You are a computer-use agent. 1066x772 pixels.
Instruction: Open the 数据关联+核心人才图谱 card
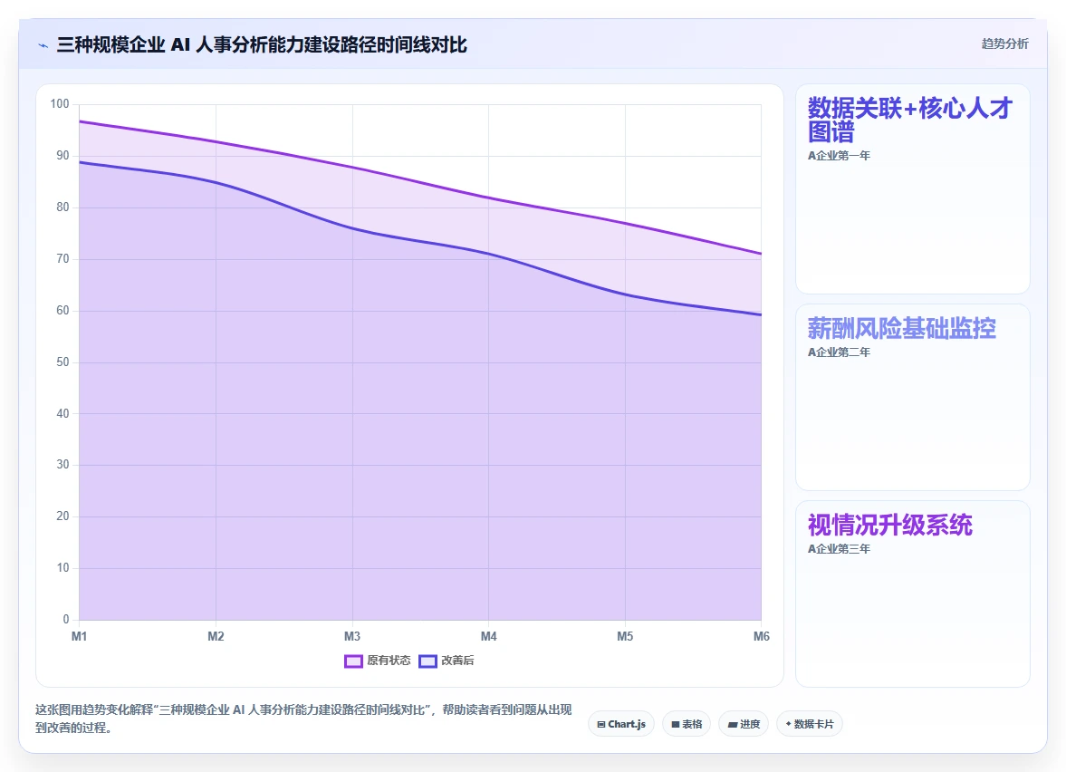912,189
